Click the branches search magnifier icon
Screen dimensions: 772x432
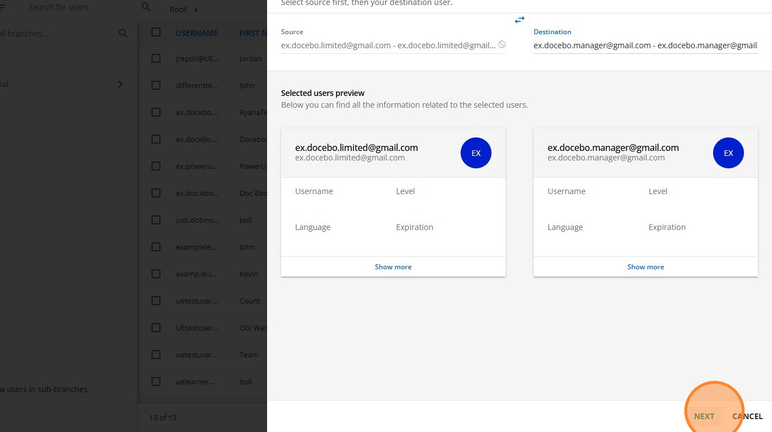click(123, 34)
